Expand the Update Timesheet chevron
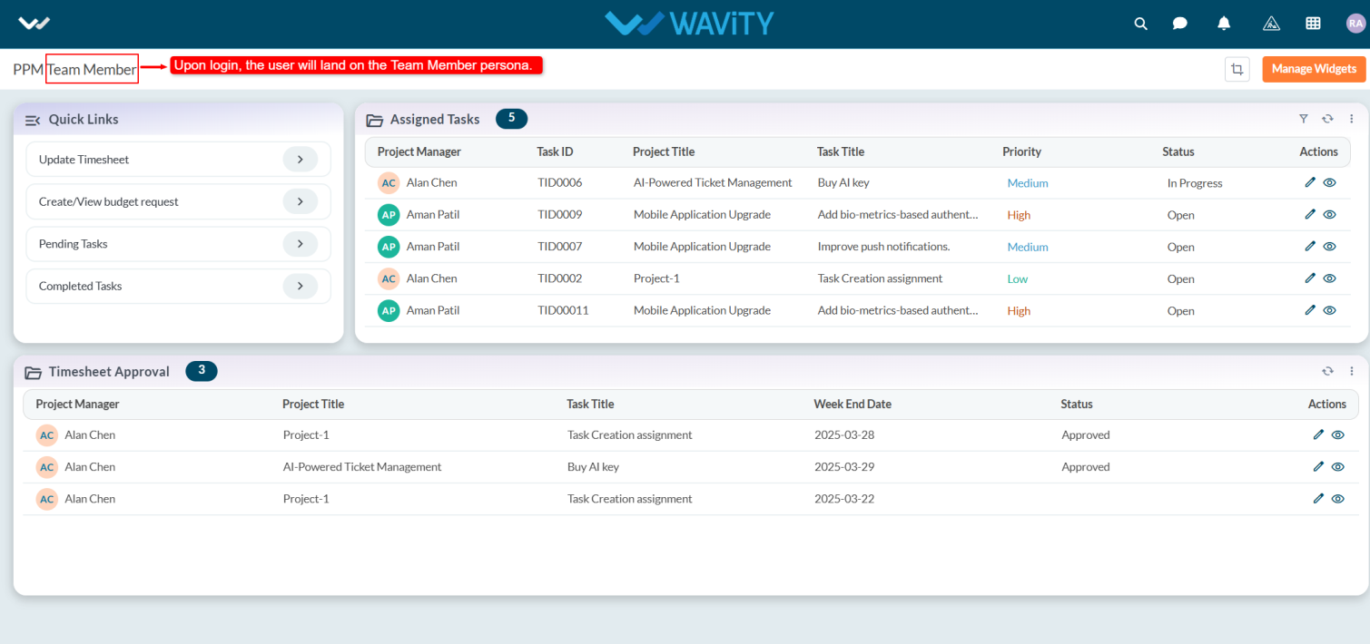 [301, 160]
